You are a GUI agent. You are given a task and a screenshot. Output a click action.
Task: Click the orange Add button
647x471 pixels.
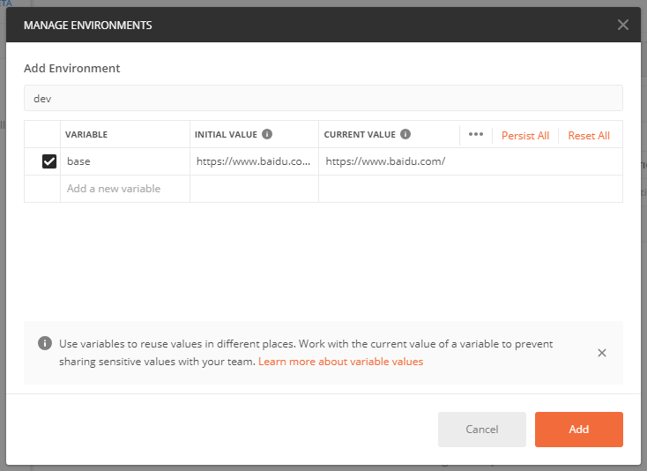pyautogui.click(x=578, y=430)
